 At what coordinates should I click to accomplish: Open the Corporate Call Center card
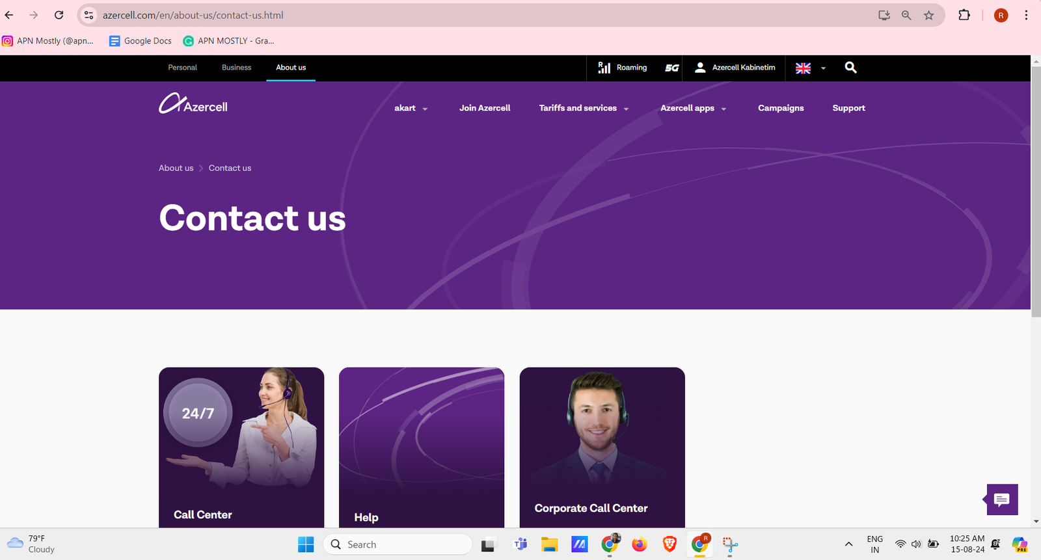[602, 447]
